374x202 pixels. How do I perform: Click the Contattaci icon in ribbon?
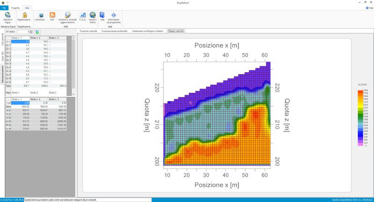click(41, 15)
